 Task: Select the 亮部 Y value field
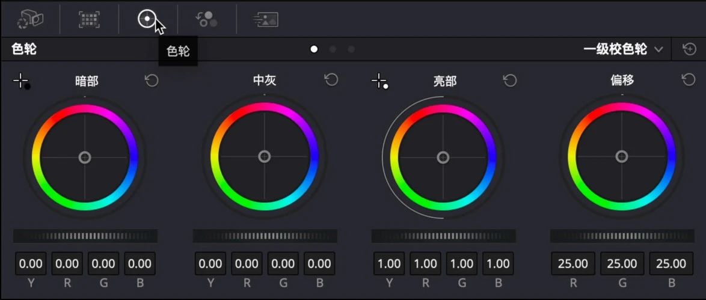pos(389,263)
